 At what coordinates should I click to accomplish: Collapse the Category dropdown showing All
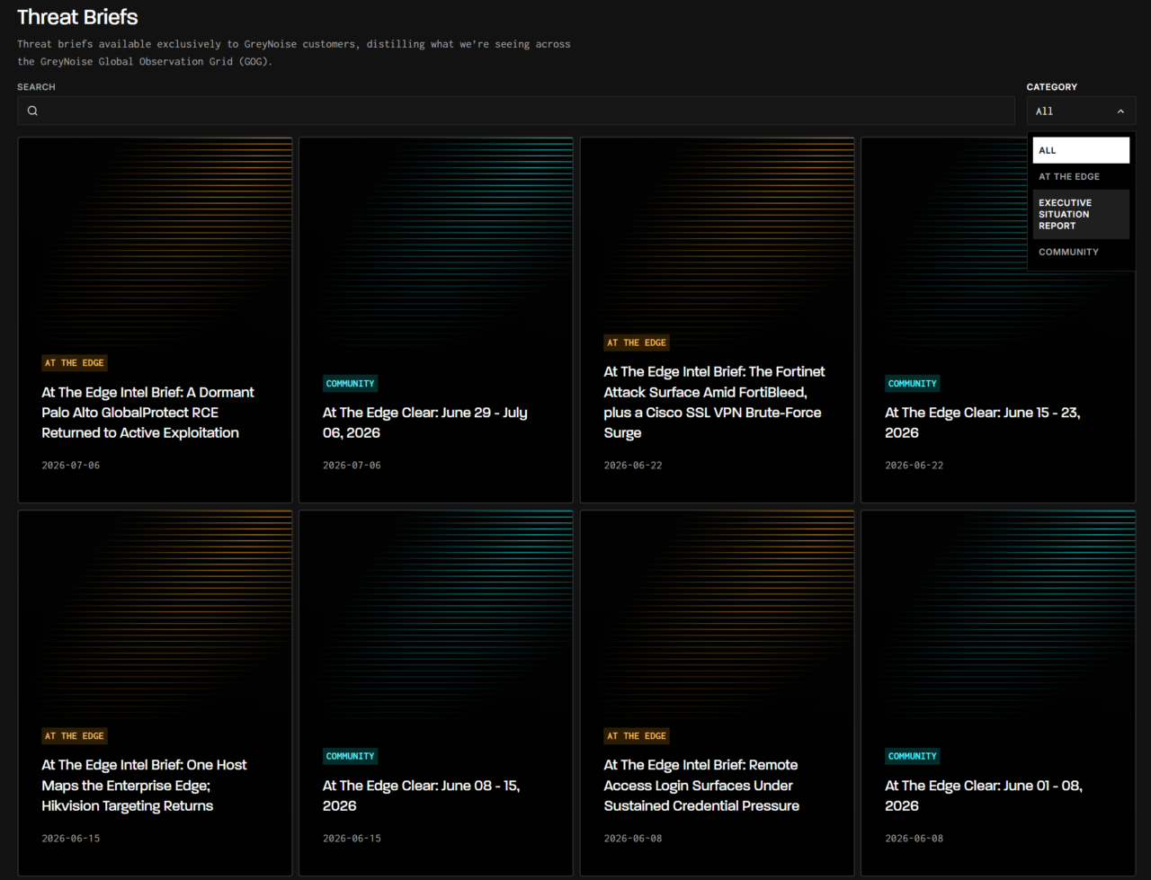tap(1081, 111)
